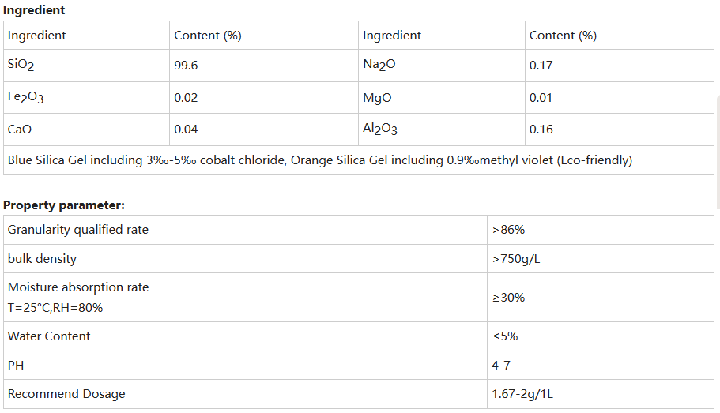Viewport: 720px width, 413px height.
Task: Click the CaO ingredient cell
Action: tap(20, 130)
